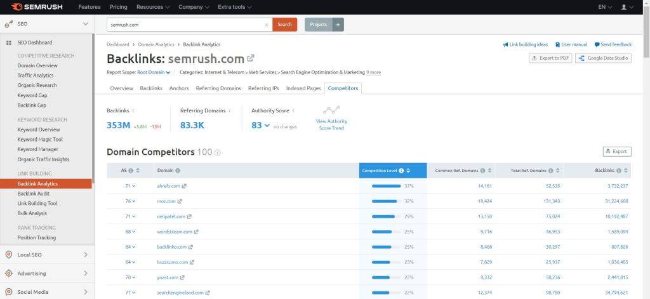This screenshot has width=650, height=299.
Task: Open searchengineland.com external link icon
Action: coord(208,293)
